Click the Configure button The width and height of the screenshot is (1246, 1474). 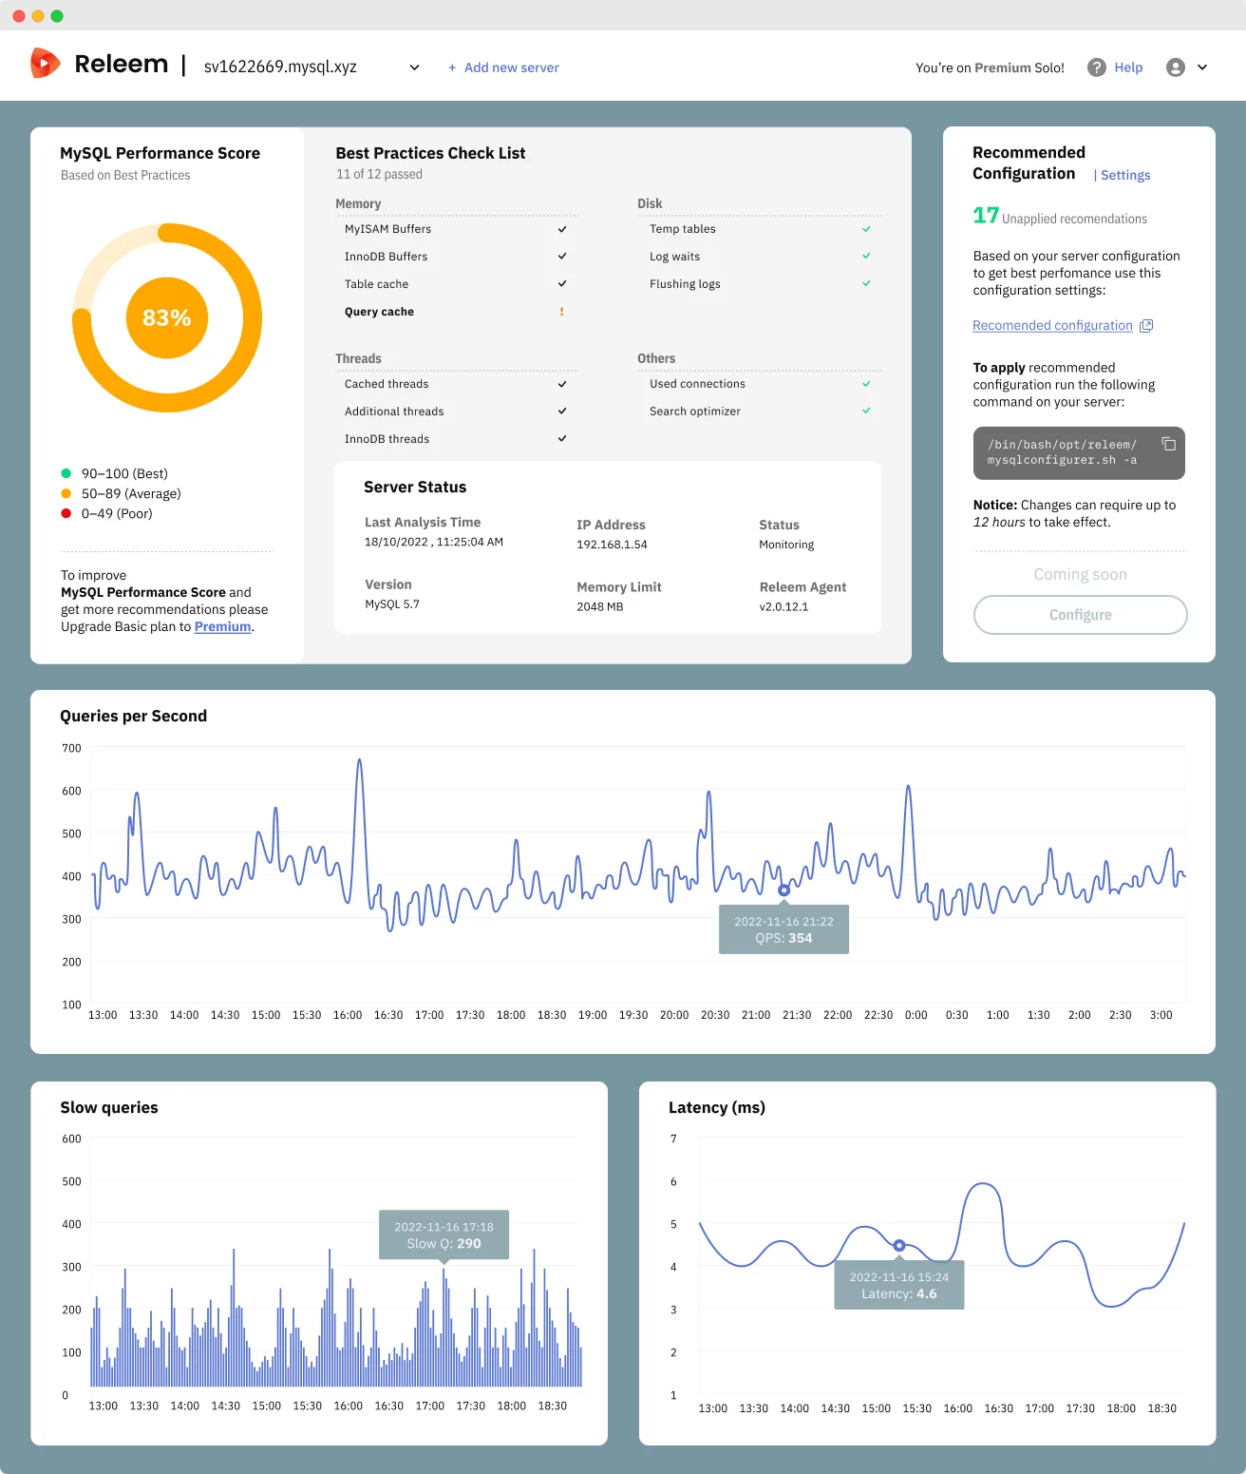[1080, 615]
